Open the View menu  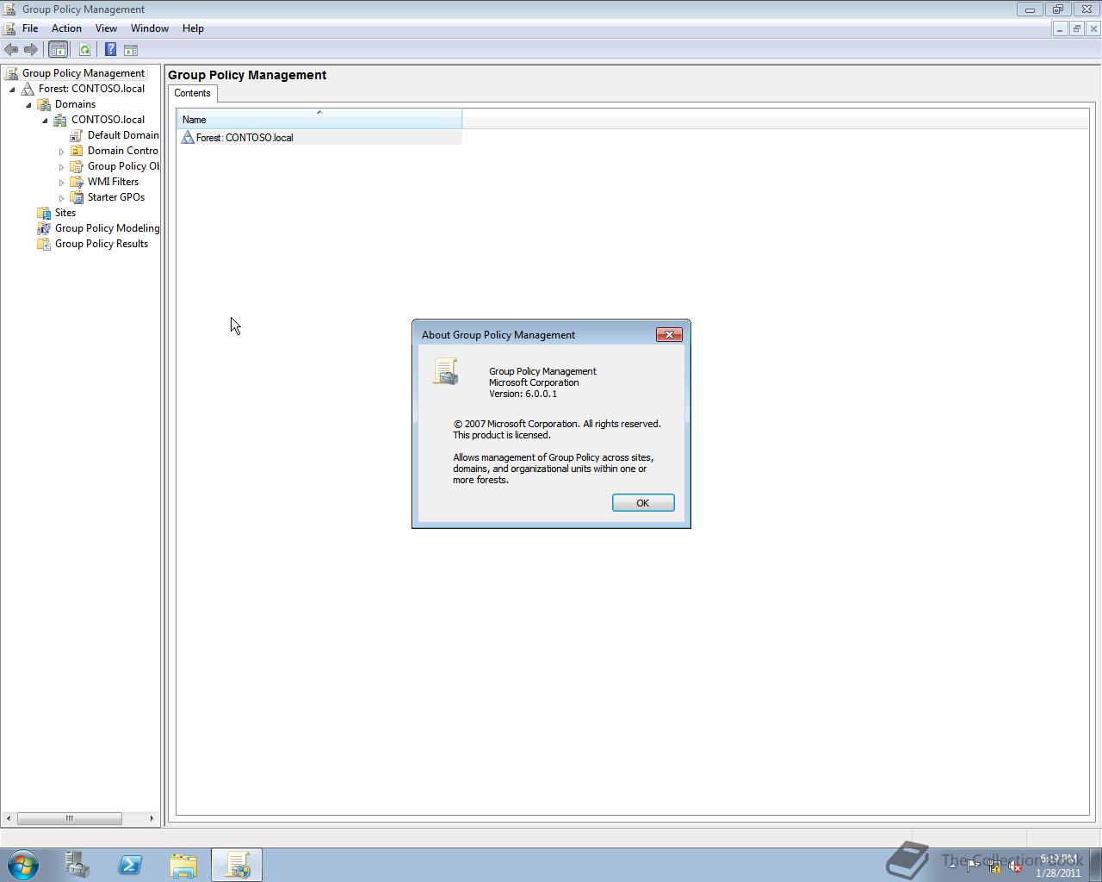tap(106, 28)
